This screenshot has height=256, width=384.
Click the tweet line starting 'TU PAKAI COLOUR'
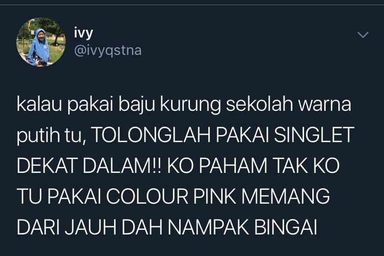point(173,196)
